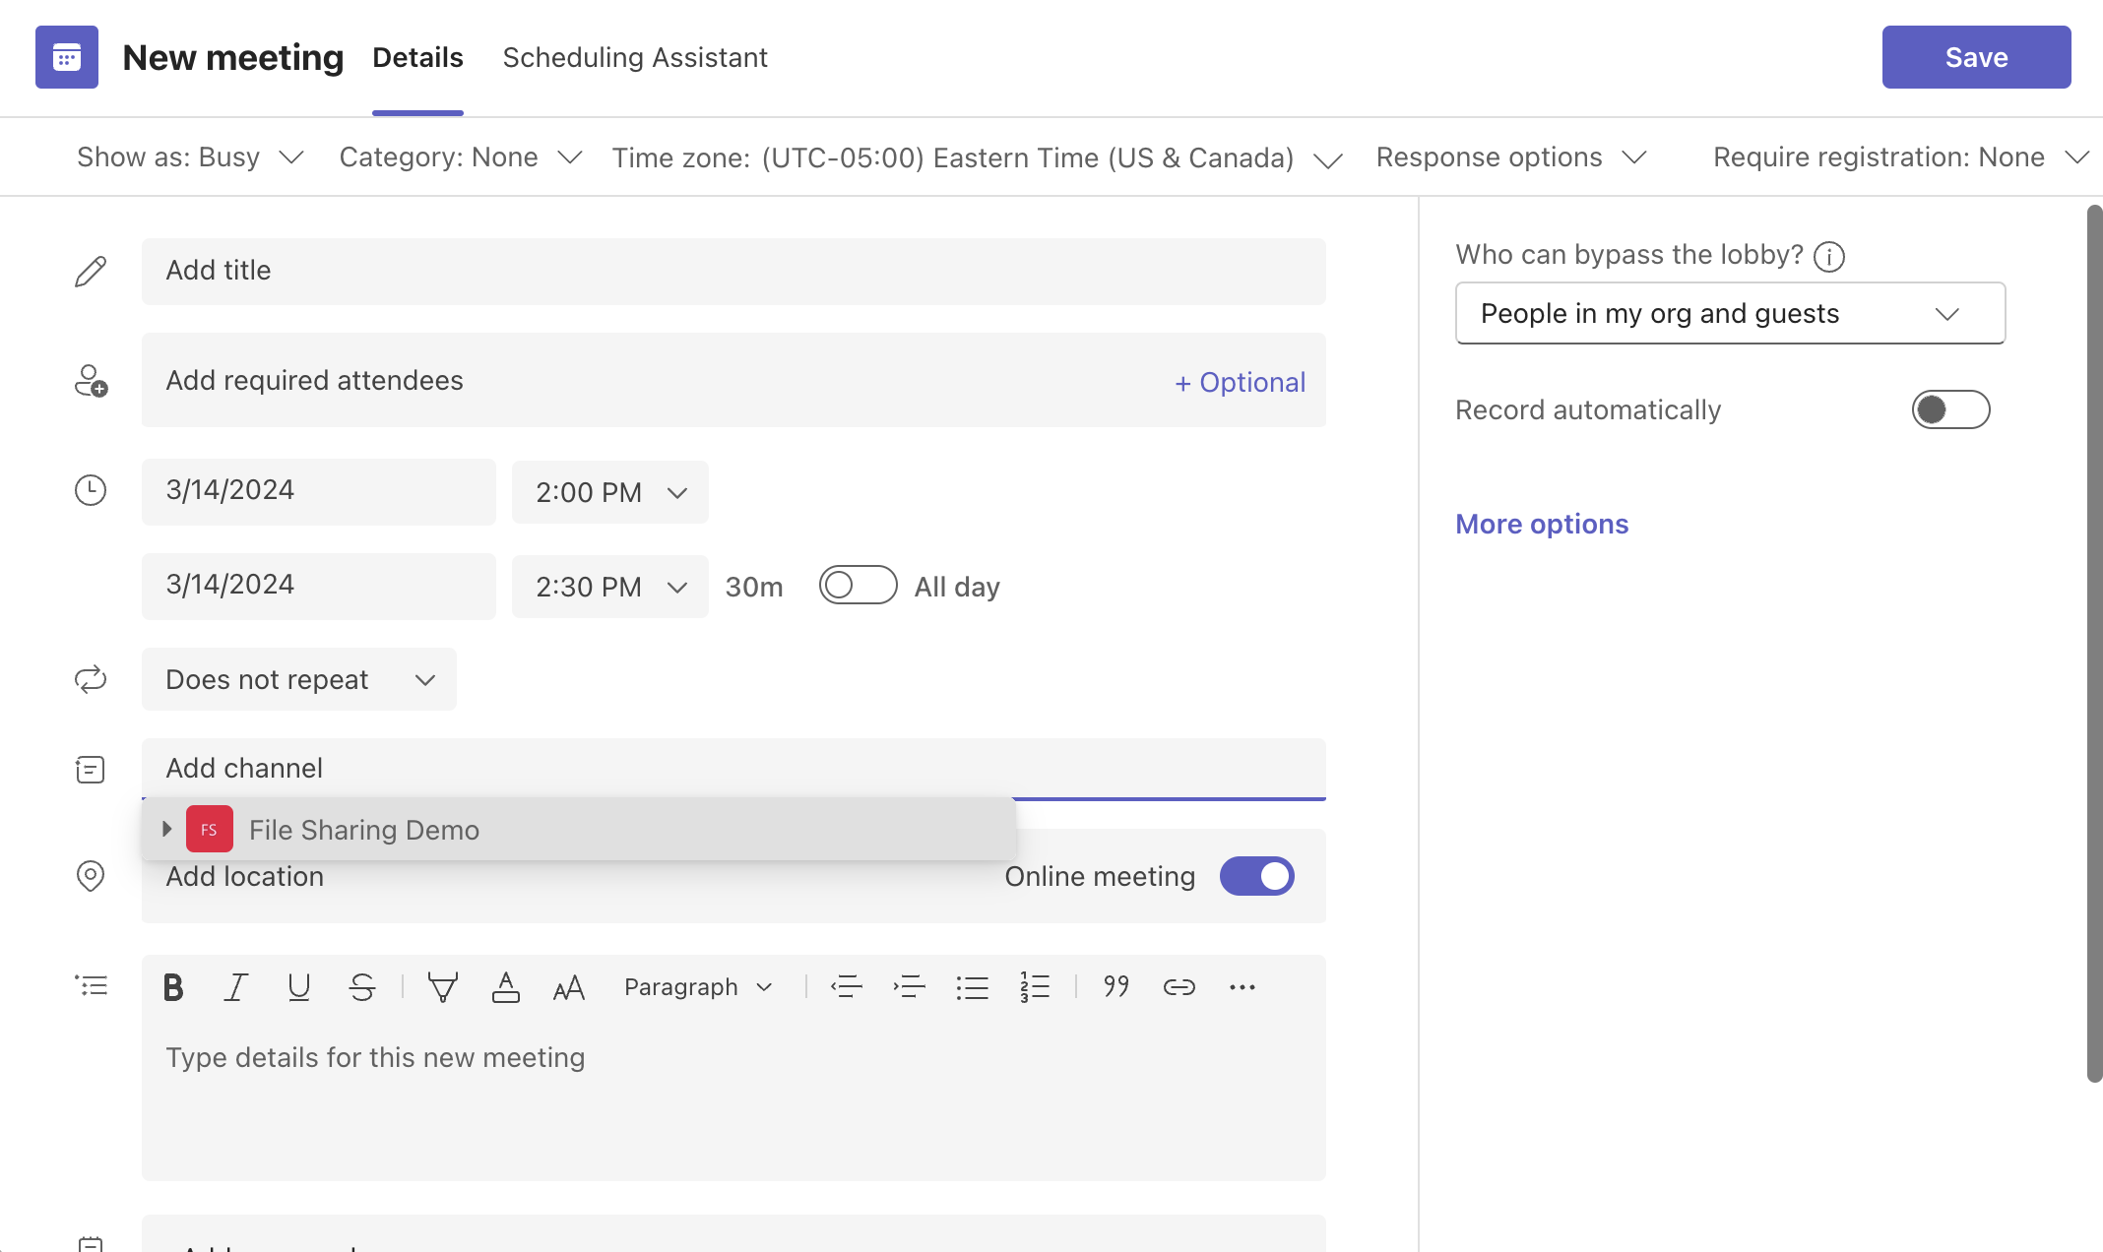2103x1252 pixels.
Task: Click the Save button
Action: click(1976, 57)
